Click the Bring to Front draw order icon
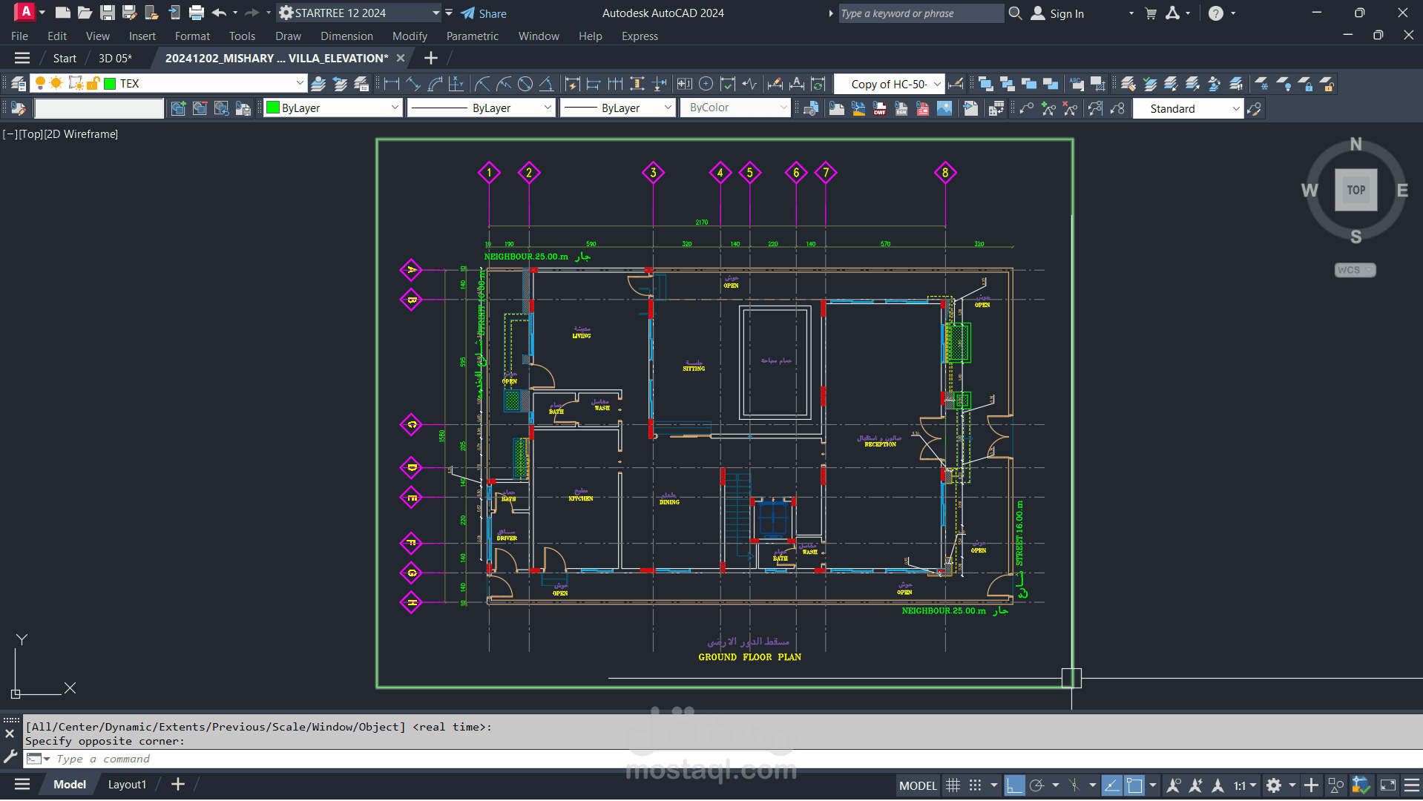Viewport: 1423px width, 801px height. click(985, 84)
